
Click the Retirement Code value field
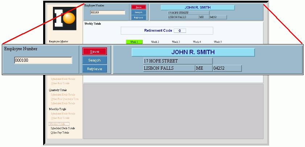coord(180,31)
